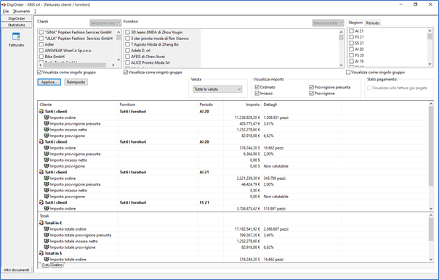Viewport: 439px width, 280px height.
Task: Uncheck the Provvigione presunta checkbox
Action: [x=311, y=87]
